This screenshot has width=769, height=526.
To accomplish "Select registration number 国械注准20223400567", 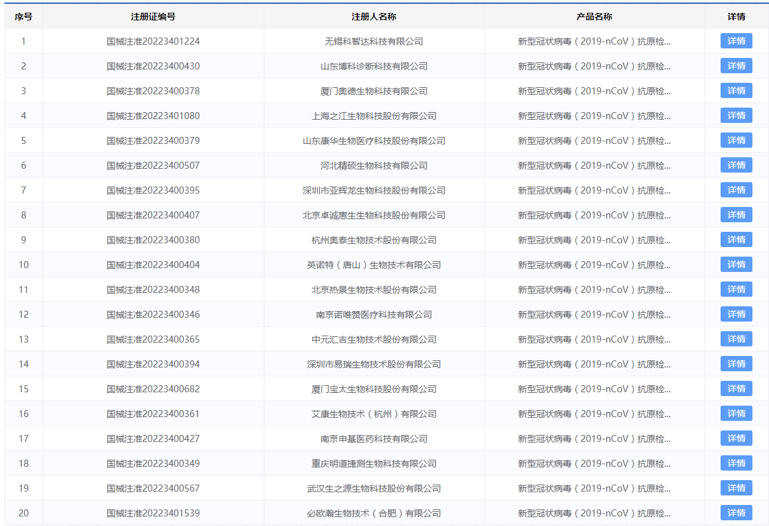I will click(x=153, y=488).
